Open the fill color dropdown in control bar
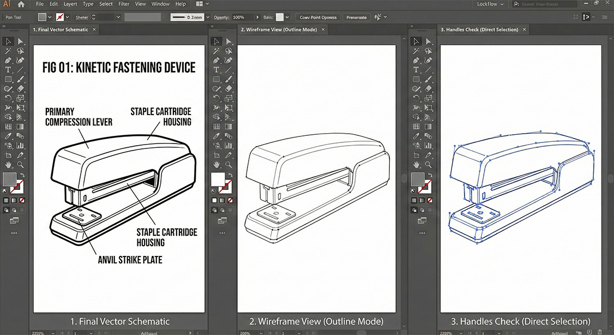This screenshot has width=614, height=335. 49,17
